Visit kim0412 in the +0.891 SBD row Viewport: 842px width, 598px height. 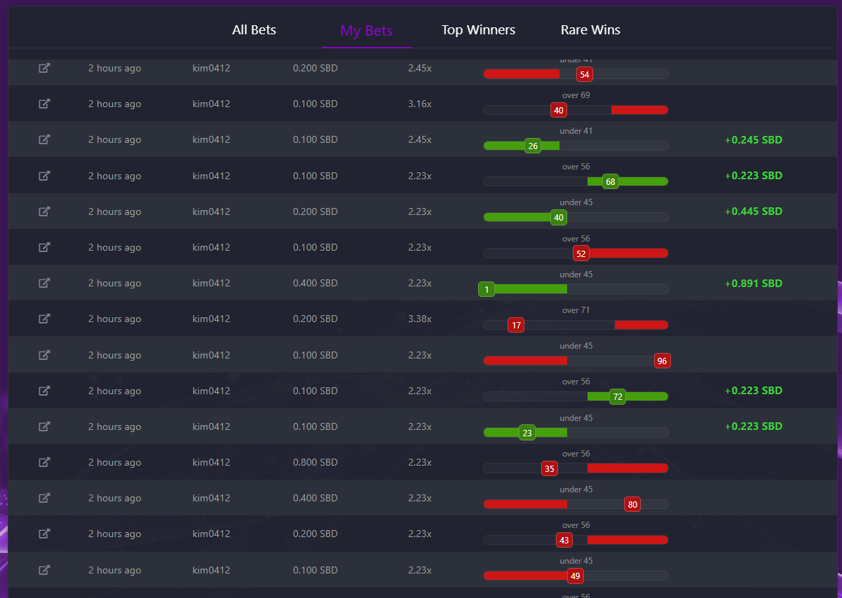click(x=211, y=283)
